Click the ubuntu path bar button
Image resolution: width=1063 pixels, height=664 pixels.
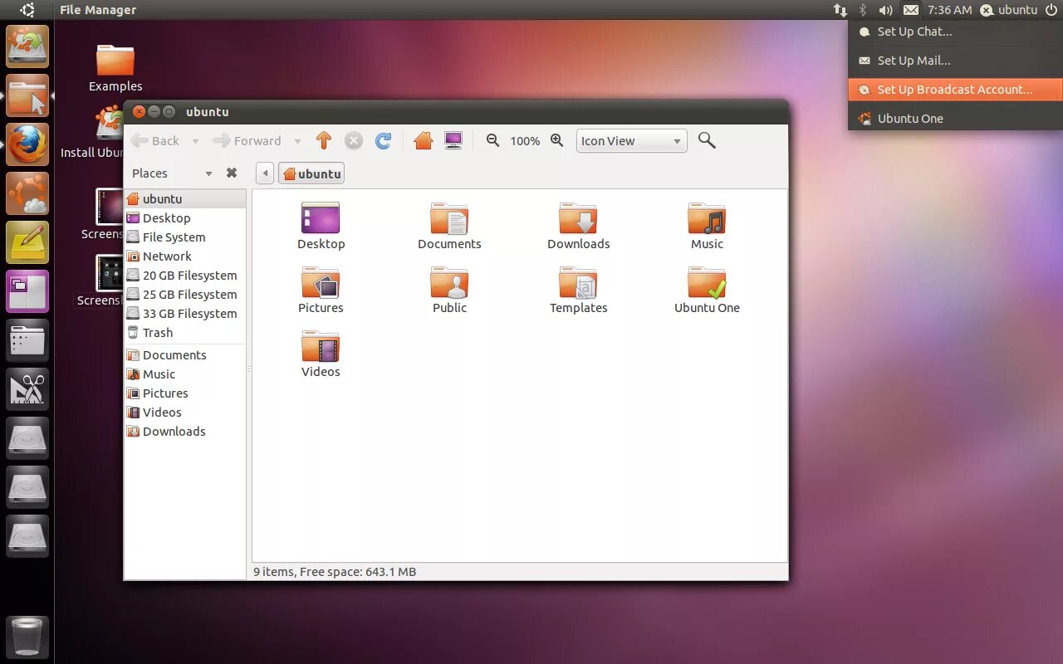[311, 173]
